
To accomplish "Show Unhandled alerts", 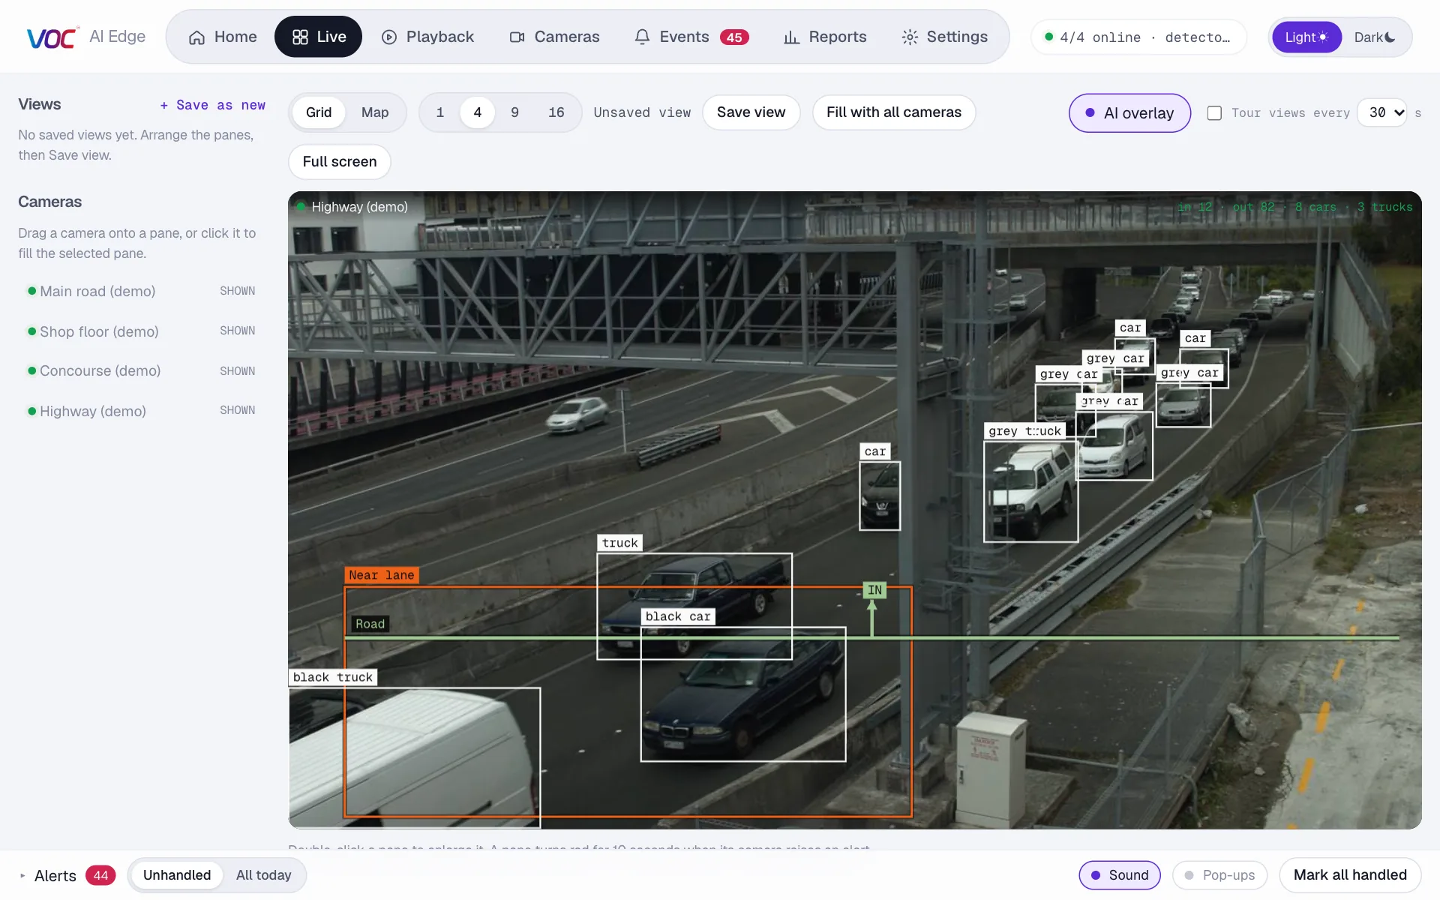I will coord(177,875).
